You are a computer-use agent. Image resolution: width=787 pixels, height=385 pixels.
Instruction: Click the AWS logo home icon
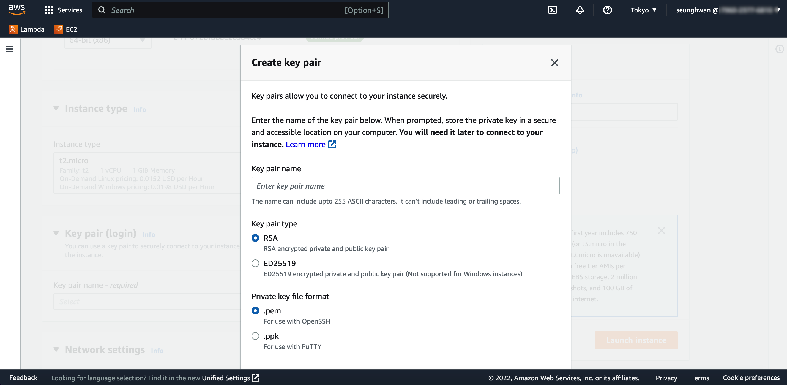point(17,9)
